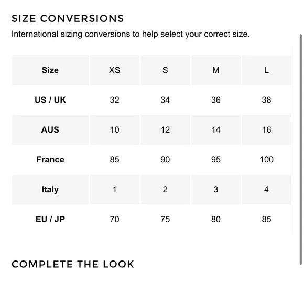Viewport: 304px width, 304px height.
Task: Click the France row label
Action: (x=50, y=160)
